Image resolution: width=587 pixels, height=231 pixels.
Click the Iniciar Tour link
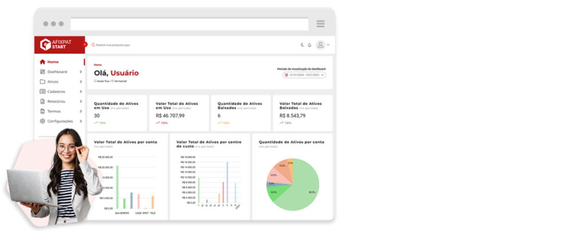103,81
